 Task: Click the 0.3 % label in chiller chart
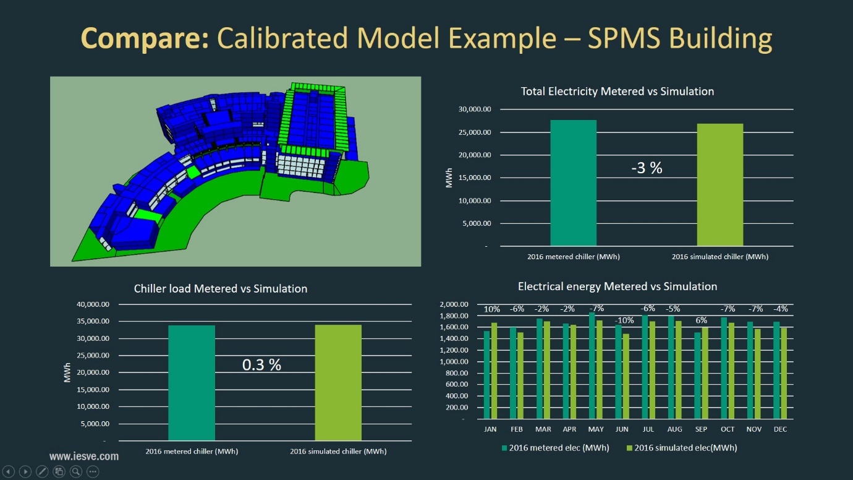[261, 365]
